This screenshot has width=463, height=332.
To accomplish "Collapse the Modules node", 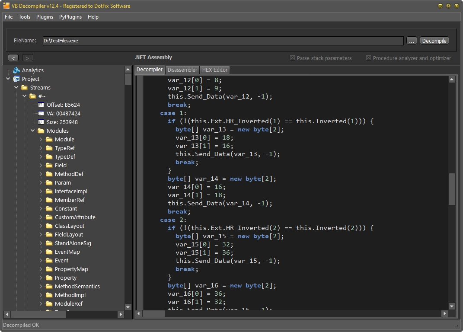I will pyautogui.click(x=33, y=131).
